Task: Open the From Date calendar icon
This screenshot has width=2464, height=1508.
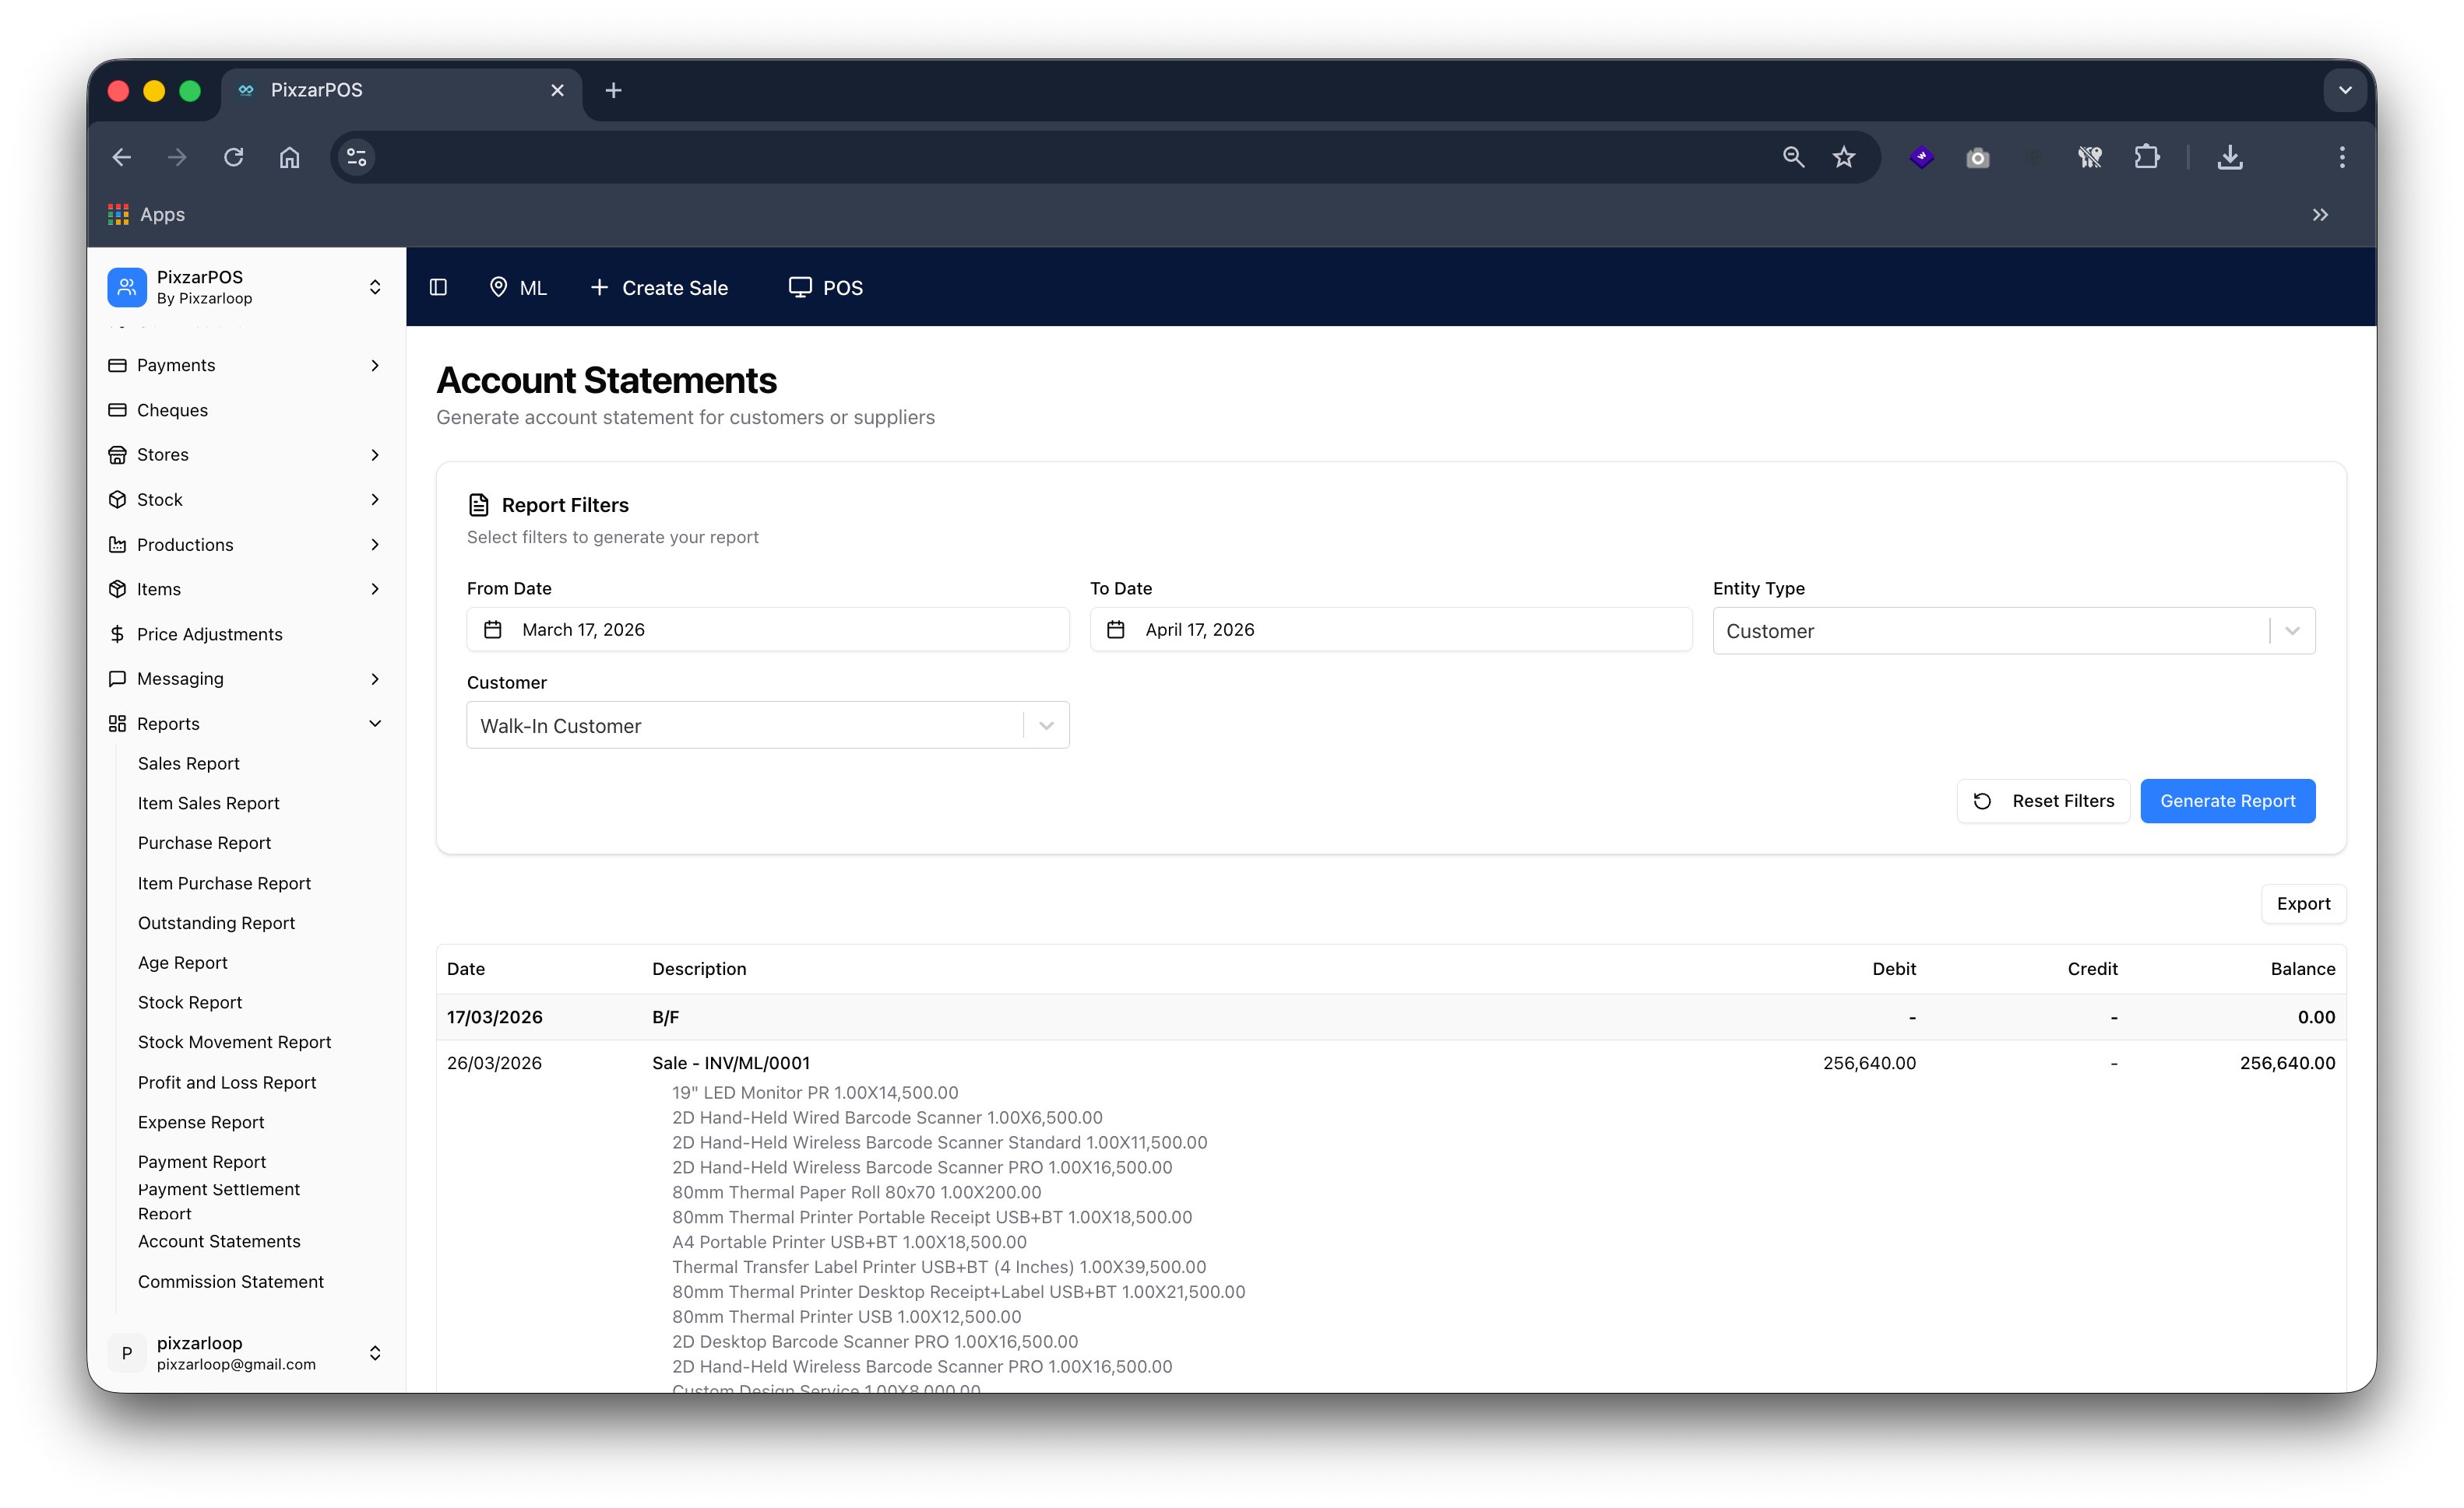Action: point(493,629)
